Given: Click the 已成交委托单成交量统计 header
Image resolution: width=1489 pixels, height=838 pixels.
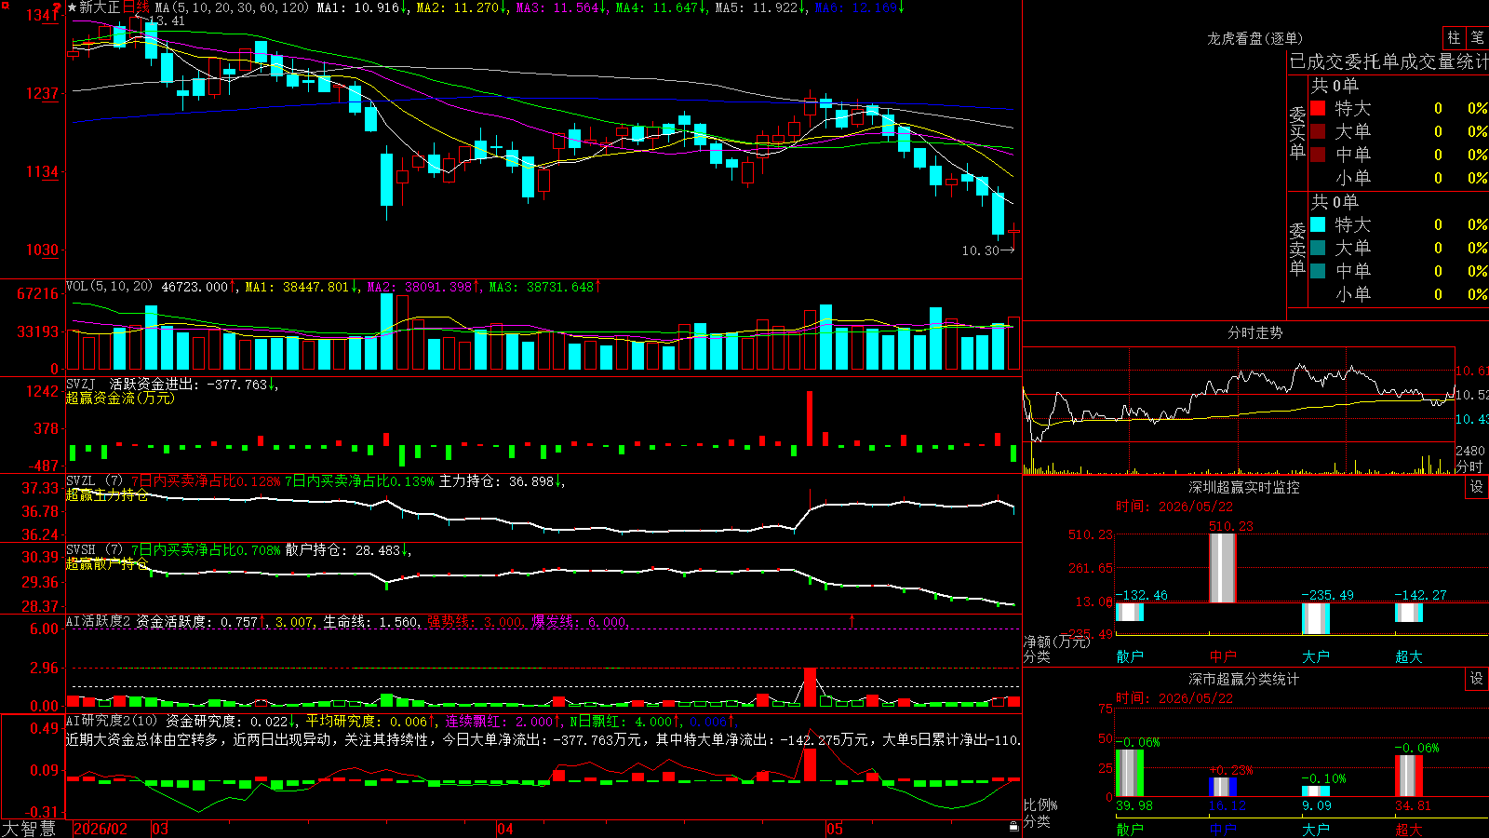Looking at the screenshot, I should [1388, 61].
